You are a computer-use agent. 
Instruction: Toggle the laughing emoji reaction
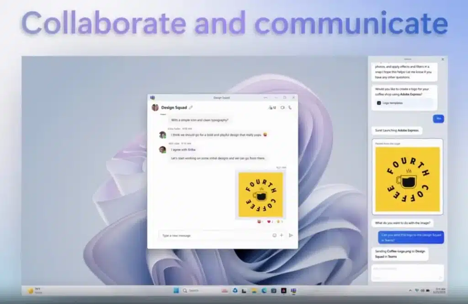(260, 221)
